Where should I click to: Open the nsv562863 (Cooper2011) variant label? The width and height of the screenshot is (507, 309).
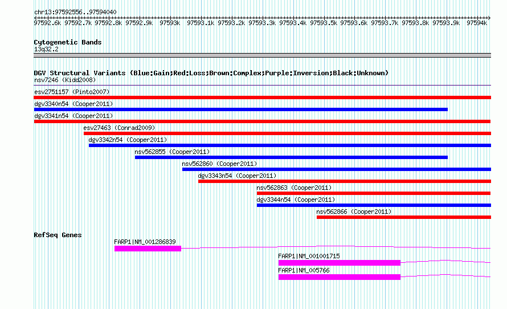click(x=294, y=188)
